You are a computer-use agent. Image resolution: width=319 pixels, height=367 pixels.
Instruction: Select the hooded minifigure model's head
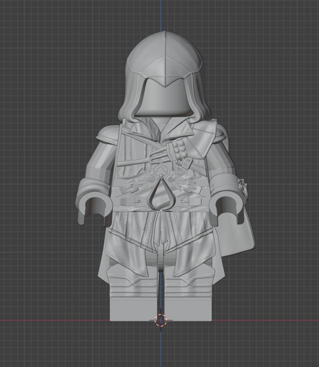[x=165, y=76]
